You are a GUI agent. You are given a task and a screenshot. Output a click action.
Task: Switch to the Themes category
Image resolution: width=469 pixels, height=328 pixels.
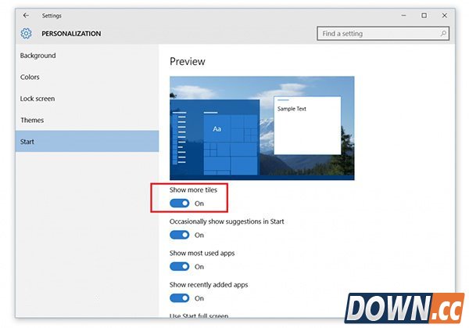tap(32, 121)
